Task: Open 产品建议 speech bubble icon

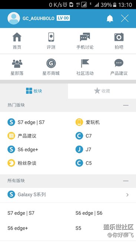Action: click(x=119, y=63)
